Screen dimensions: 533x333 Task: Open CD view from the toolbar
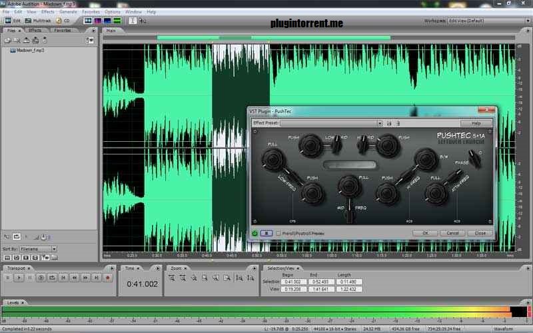tap(63, 21)
